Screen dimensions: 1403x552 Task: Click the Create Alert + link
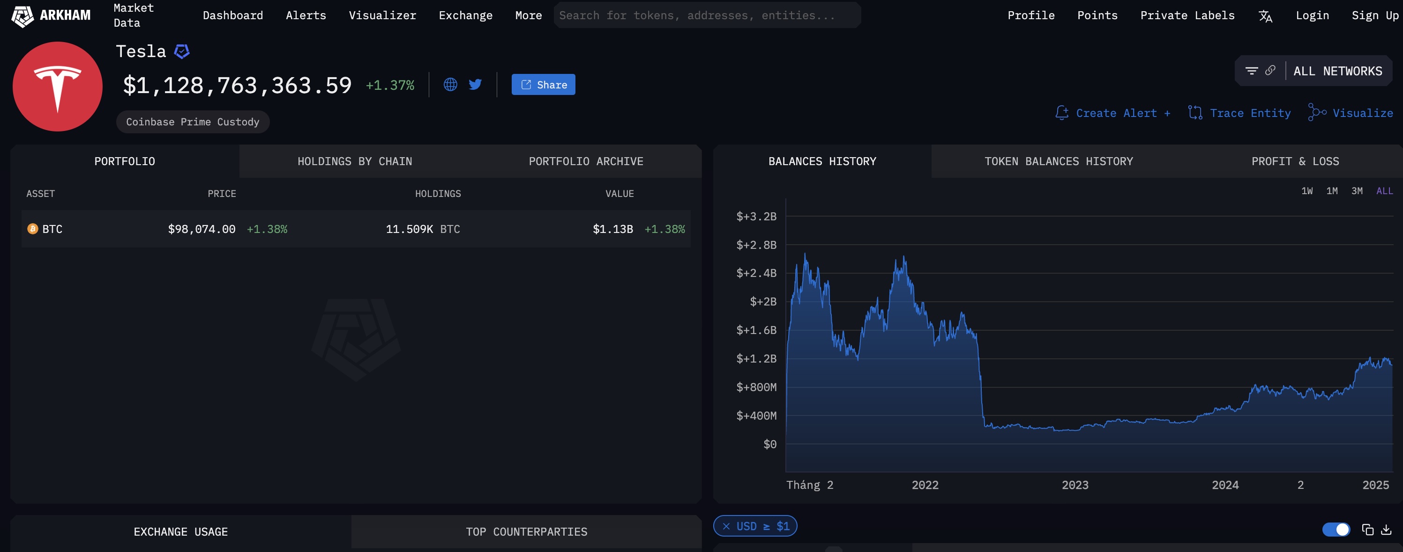pyautogui.click(x=1123, y=113)
